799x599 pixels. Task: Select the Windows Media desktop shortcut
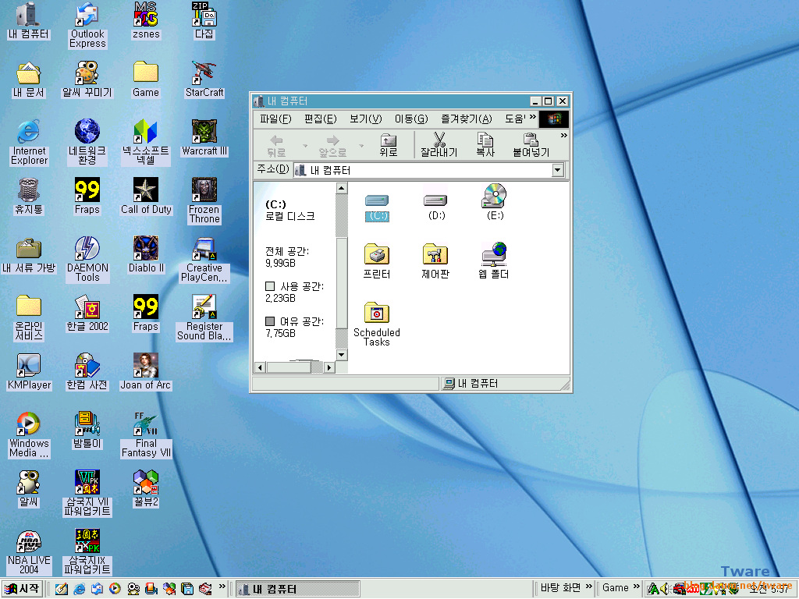pyautogui.click(x=29, y=435)
